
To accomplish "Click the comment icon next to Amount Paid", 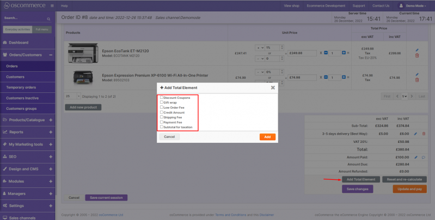I will [423, 157].
